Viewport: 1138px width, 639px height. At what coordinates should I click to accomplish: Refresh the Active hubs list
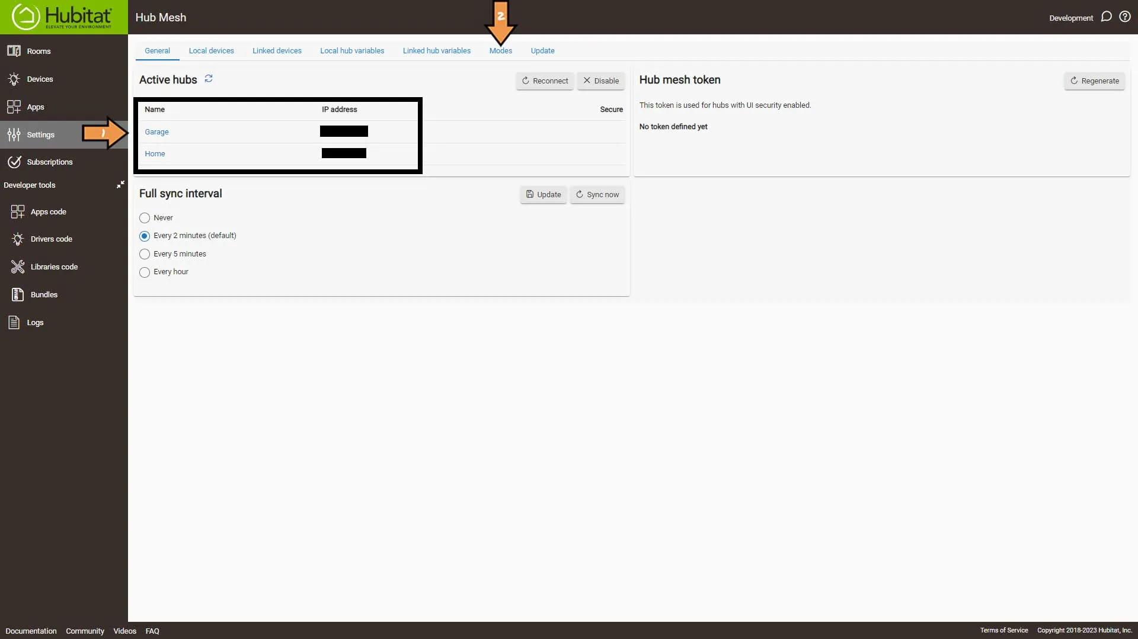209,79
